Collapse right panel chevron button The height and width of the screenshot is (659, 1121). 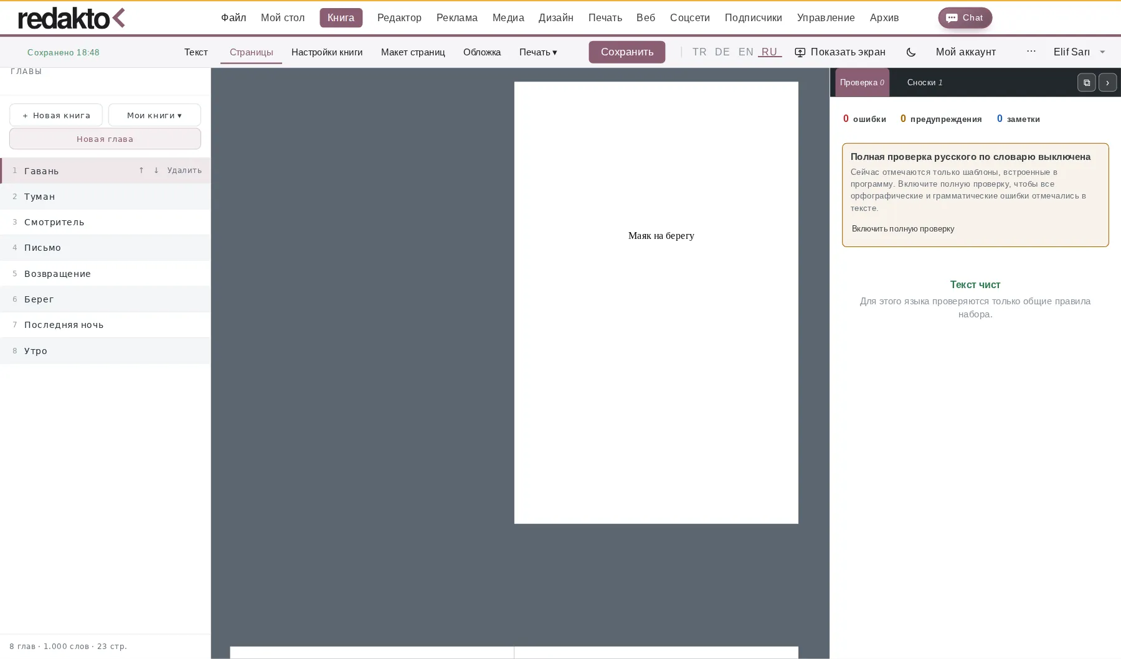pyautogui.click(x=1107, y=83)
